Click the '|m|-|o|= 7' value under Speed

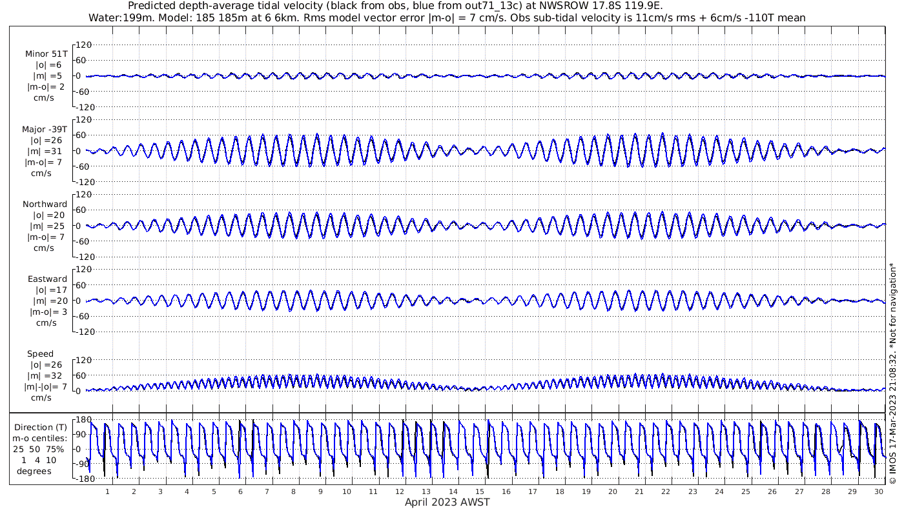pos(44,387)
